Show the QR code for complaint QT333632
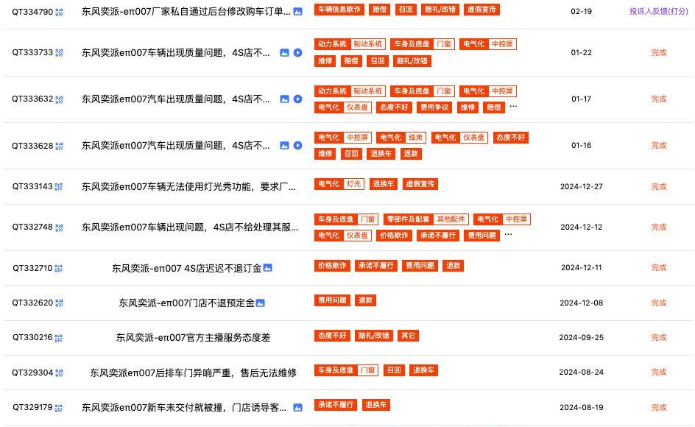 [60, 99]
